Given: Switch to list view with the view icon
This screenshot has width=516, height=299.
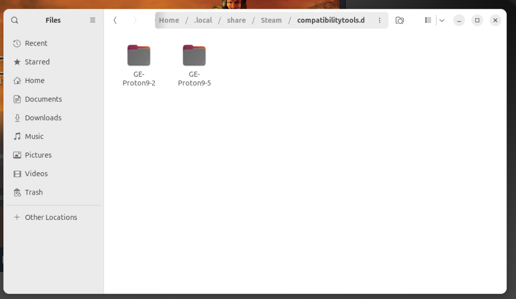Looking at the screenshot, I should tap(428, 20).
